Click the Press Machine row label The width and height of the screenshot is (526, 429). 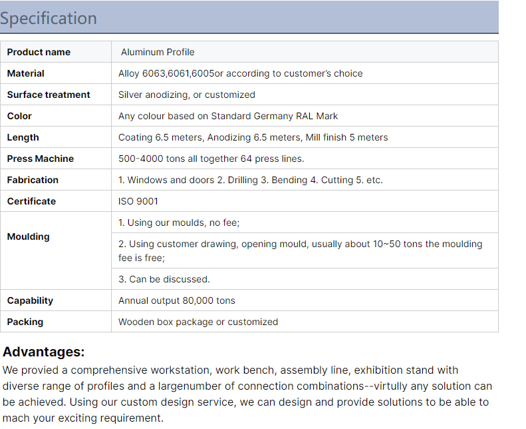click(41, 159)
